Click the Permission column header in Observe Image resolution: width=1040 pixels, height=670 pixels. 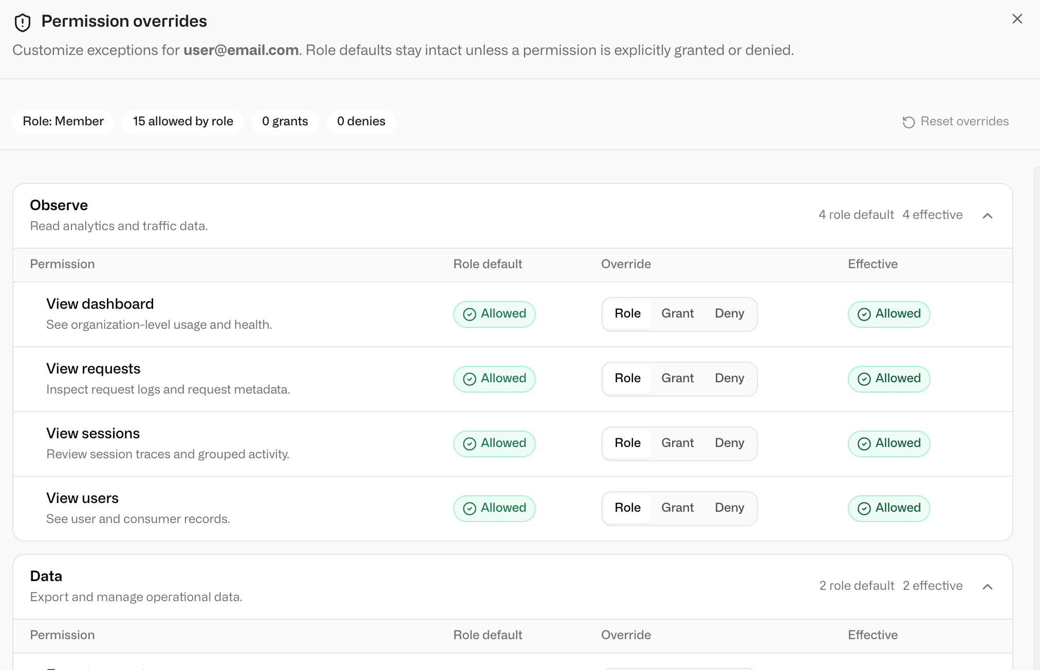(x=62, y=264)
